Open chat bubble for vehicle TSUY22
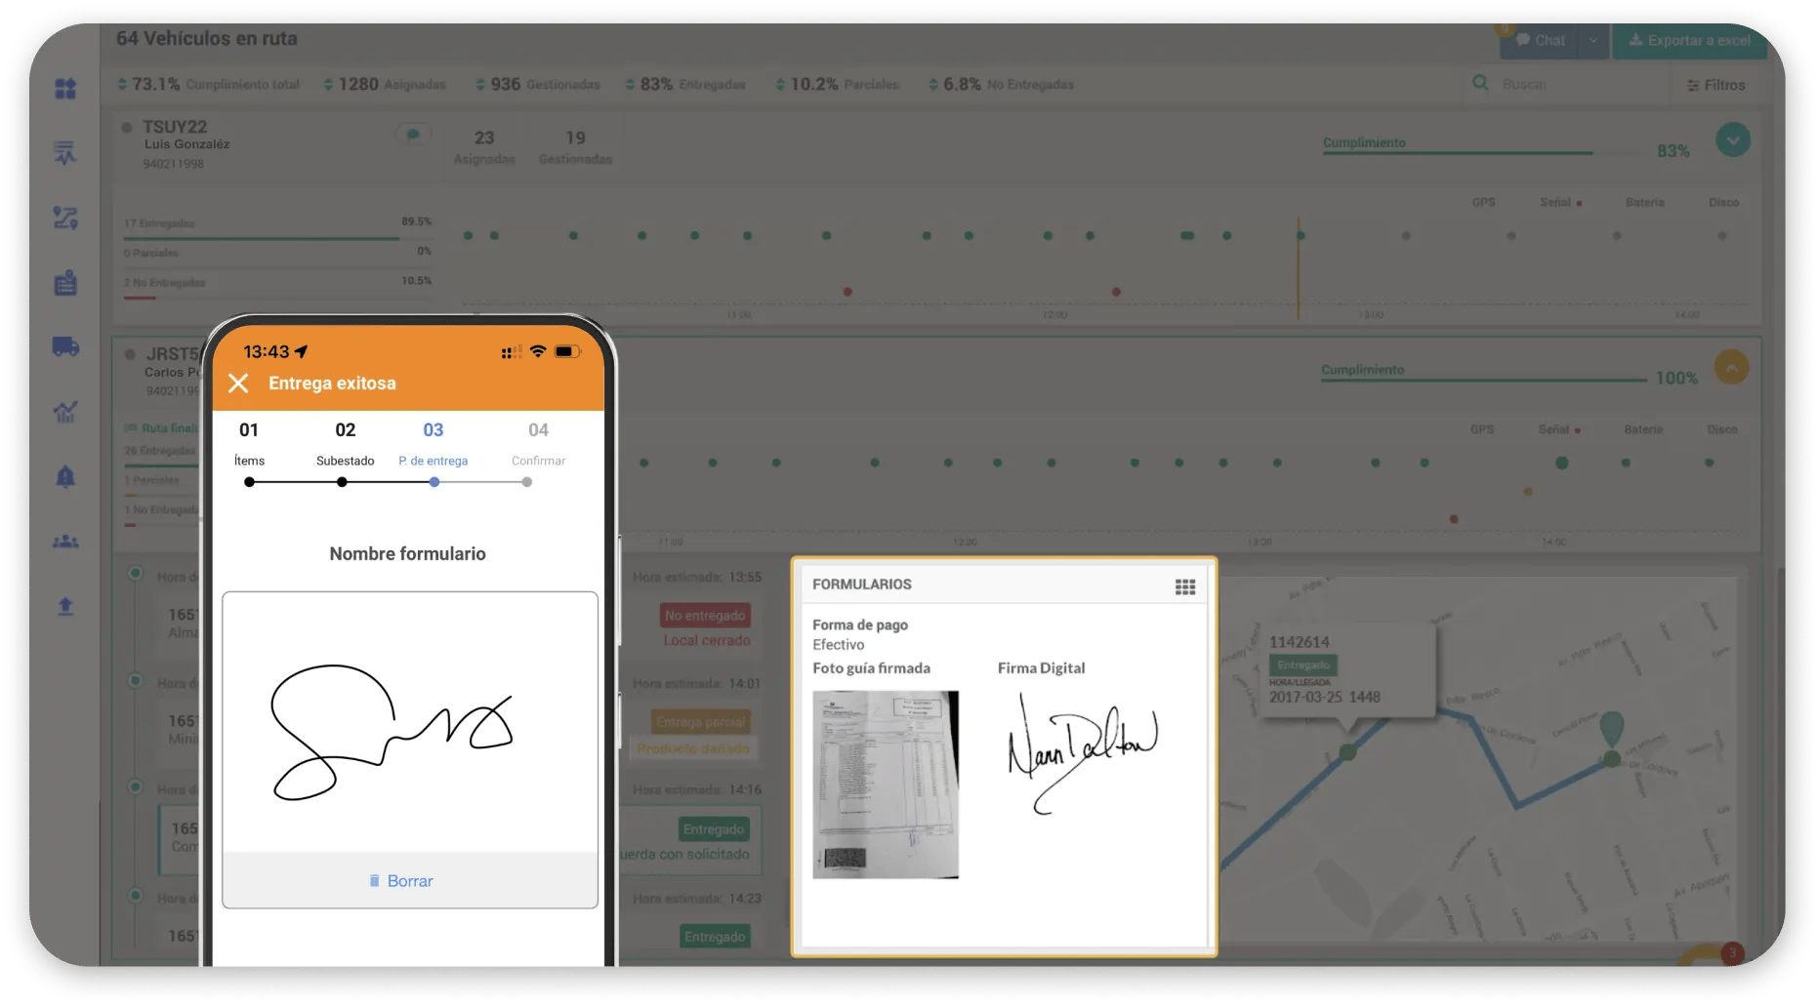 [413, 134]
